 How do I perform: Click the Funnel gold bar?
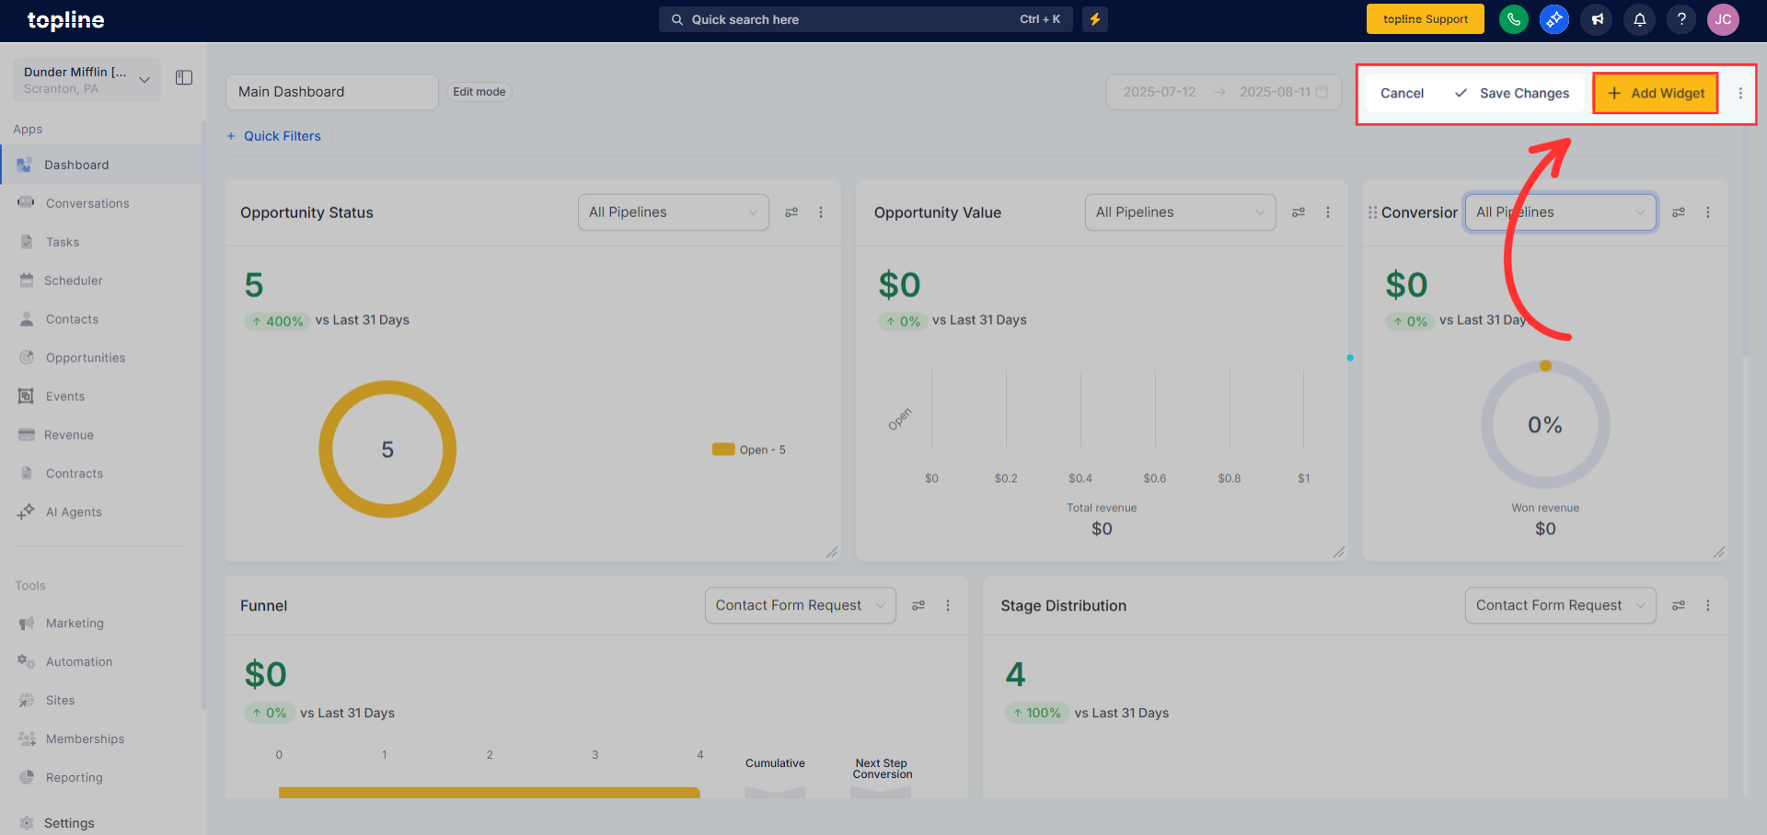(x=490, y=793)
